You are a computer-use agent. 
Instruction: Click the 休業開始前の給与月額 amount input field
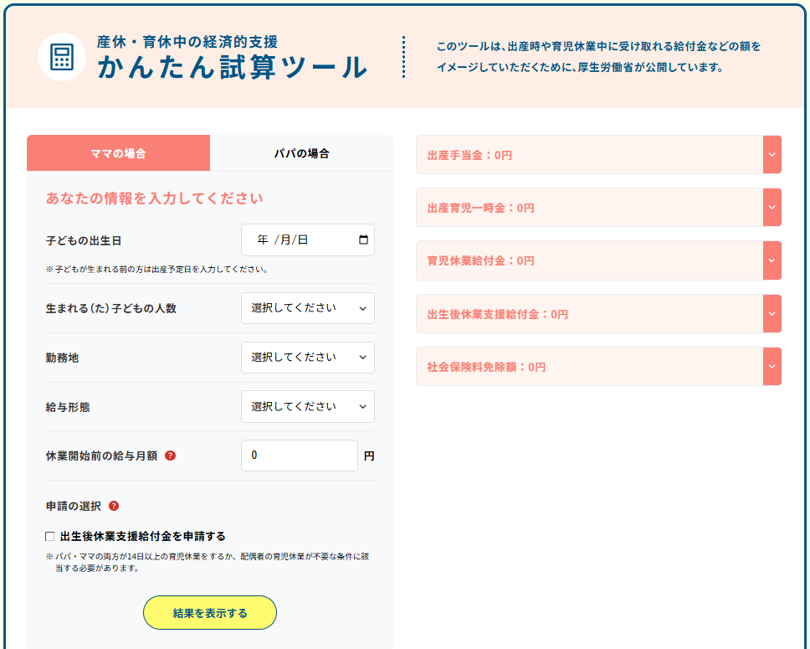(x=299, y=456)
